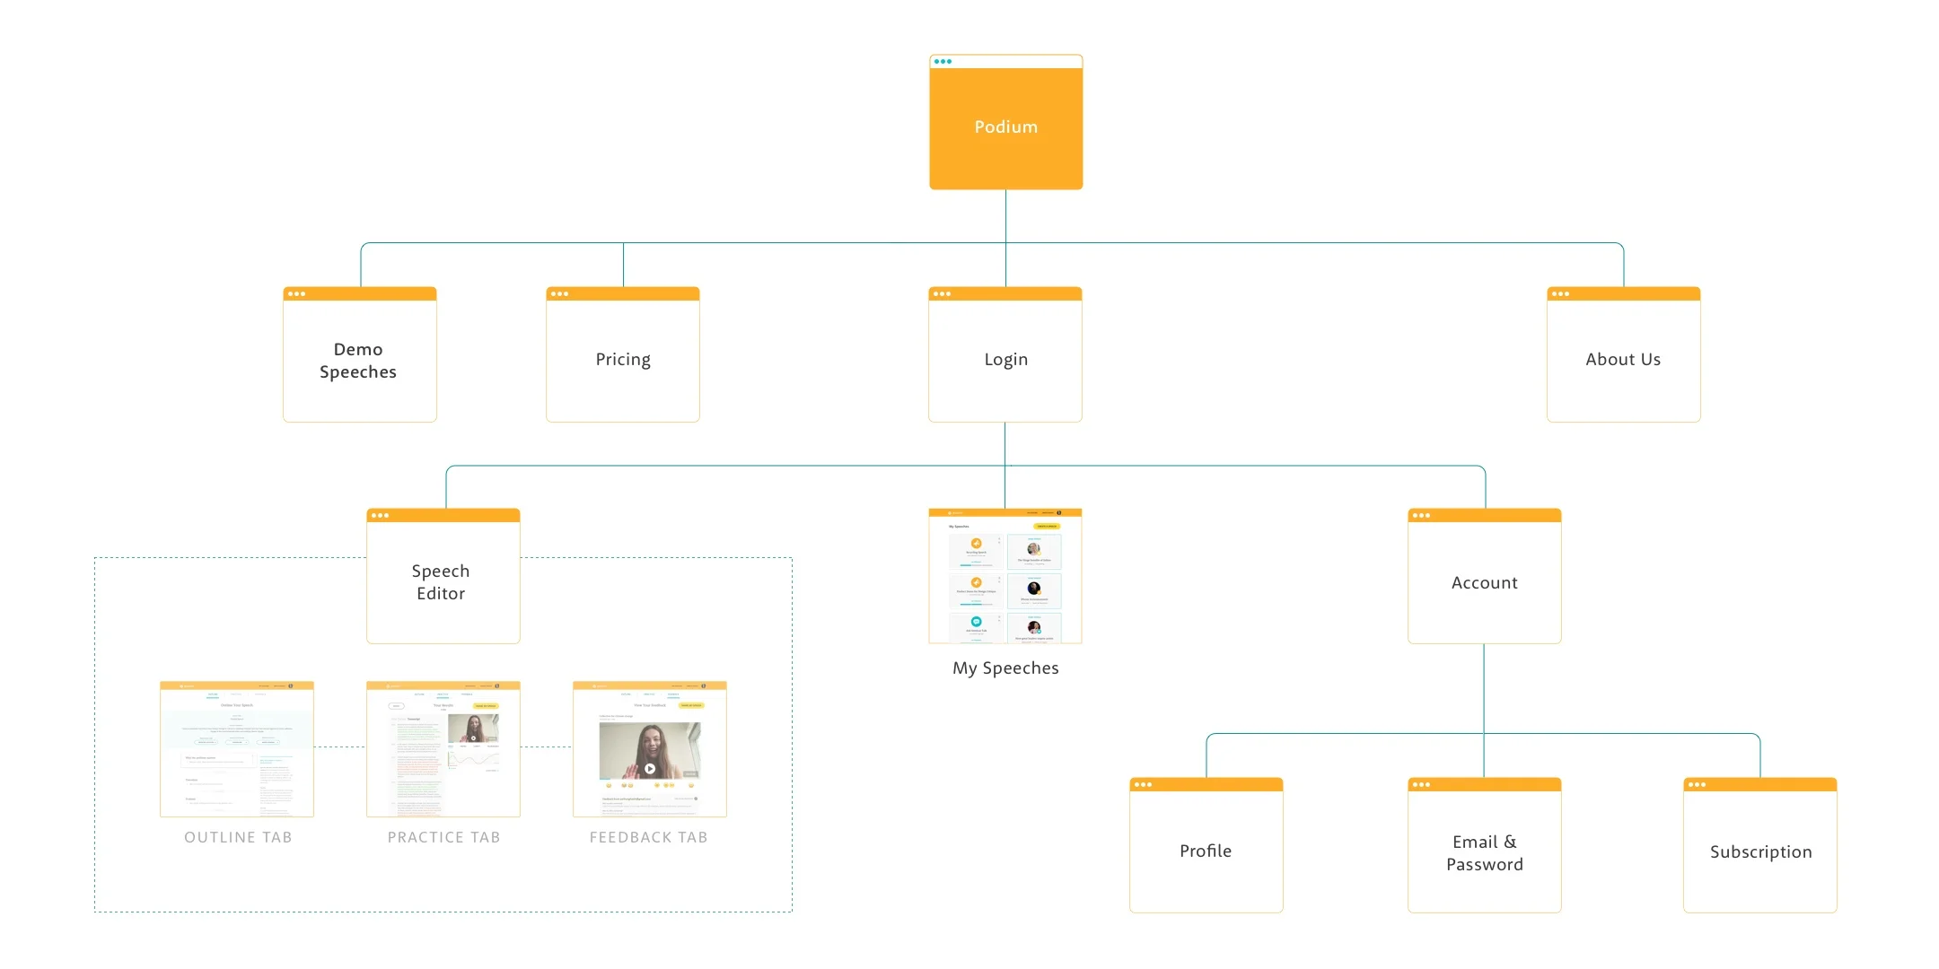Select the Email & Password box

tap(1485, 845)
